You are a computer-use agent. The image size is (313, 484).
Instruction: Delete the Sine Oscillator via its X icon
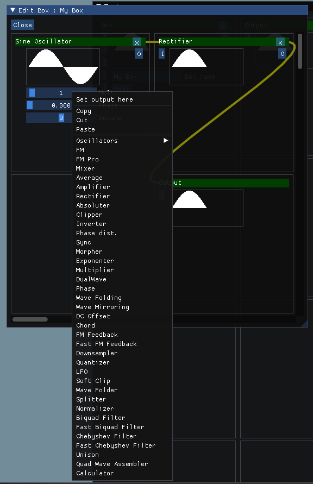(137, 42)
